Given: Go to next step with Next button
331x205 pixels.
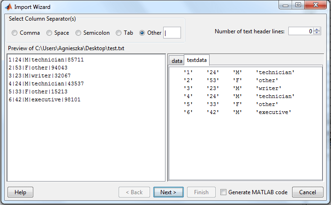Looking at the screenshot, I should tap(168, 192).
